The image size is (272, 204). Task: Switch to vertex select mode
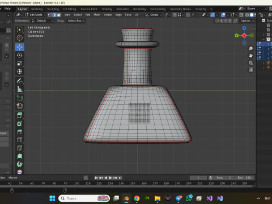[x=50, y=15]
